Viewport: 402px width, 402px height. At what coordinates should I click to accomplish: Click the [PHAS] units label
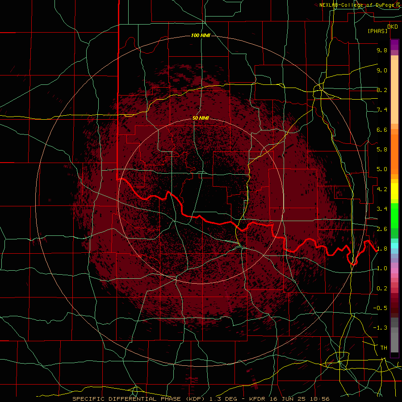(x=377, y=31)
